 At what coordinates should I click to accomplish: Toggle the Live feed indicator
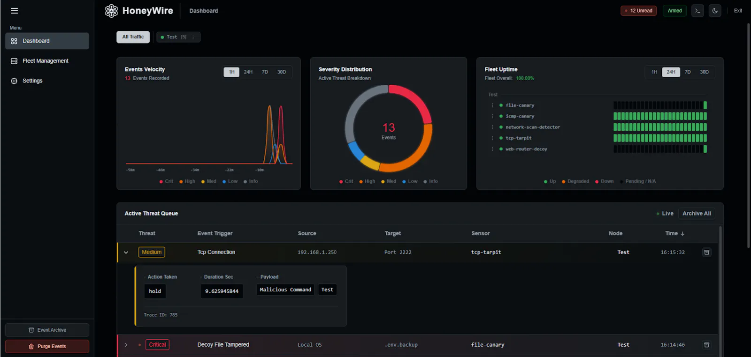(x=665, y=214)
